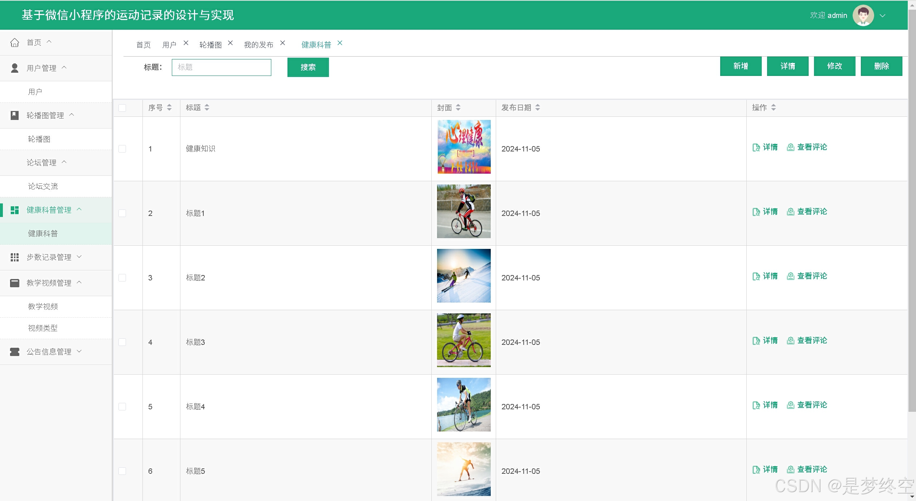Click the announcement management ticket icon
This screenshot has height=501, width=916.
(15, 352)
